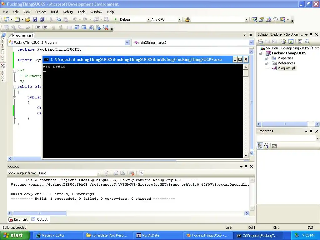
Task: Expand the References node in Solution Explorer
Action: [x=266, y=63]
